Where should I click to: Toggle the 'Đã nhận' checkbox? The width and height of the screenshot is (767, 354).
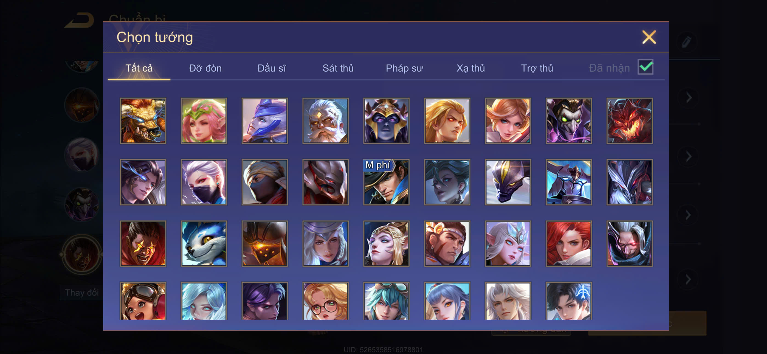(645, 67)
